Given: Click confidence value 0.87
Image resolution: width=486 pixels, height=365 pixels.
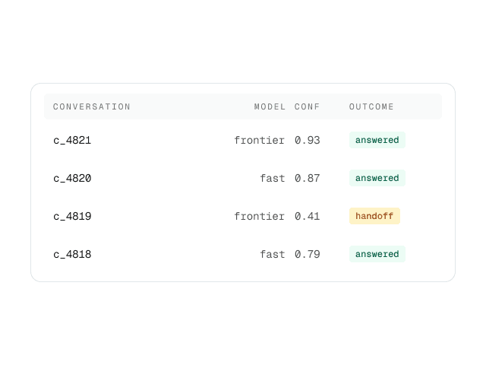Looking at the screenshot, I should [x=307, y=178].
